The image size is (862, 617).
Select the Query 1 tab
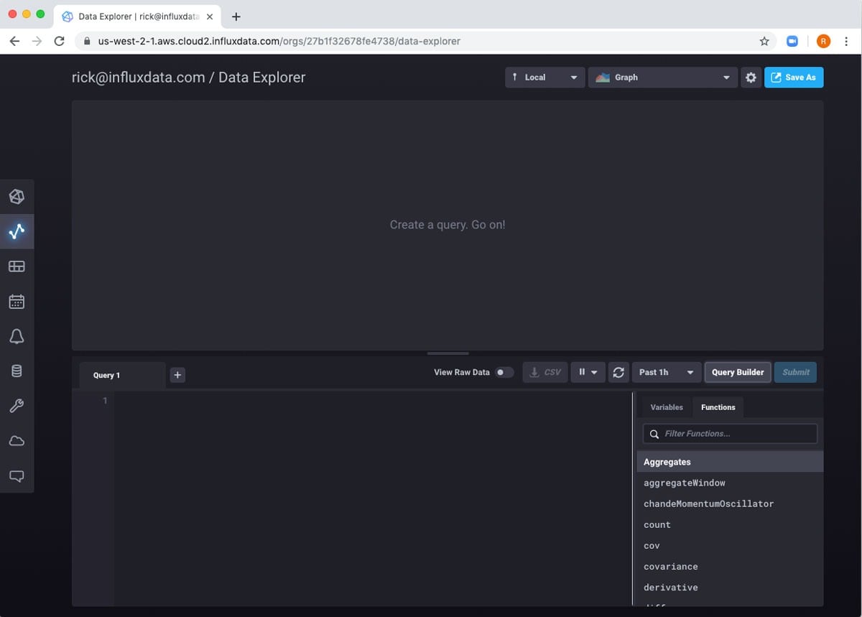click(107, 375)
